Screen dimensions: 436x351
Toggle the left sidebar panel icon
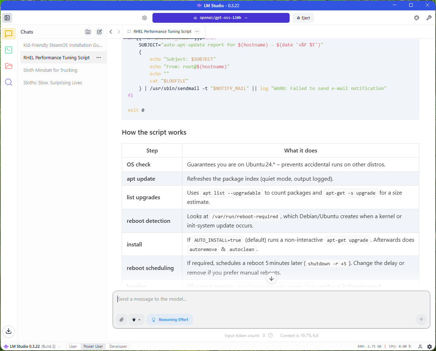(7, 18)
